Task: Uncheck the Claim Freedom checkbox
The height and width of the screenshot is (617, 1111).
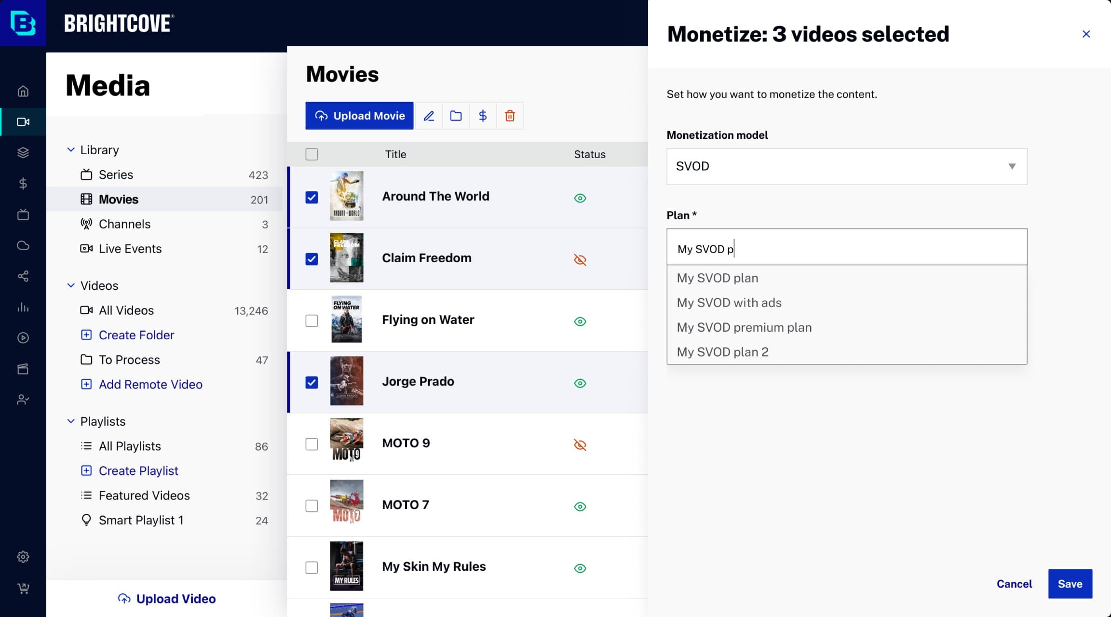Action: [x=312, y=259]
